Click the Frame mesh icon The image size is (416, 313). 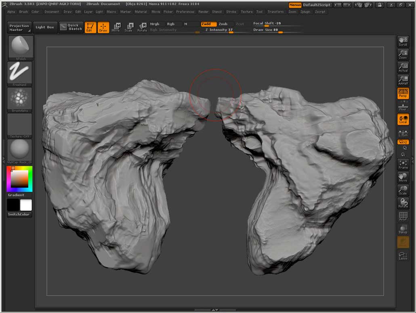(403, 164)
